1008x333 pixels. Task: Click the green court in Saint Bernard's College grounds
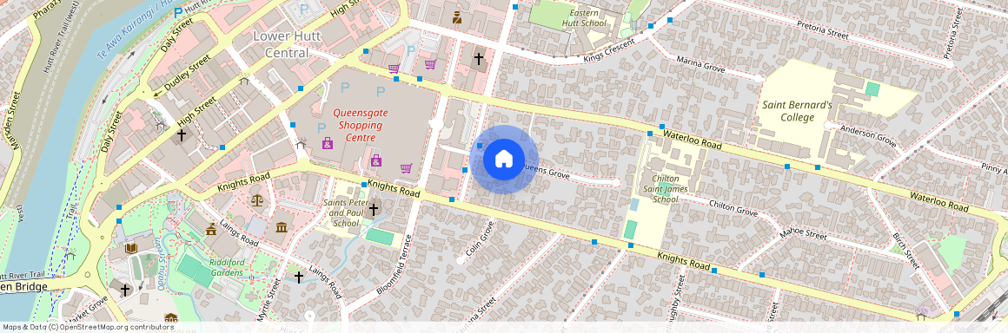pyautogui.click(x=872, y=89)
